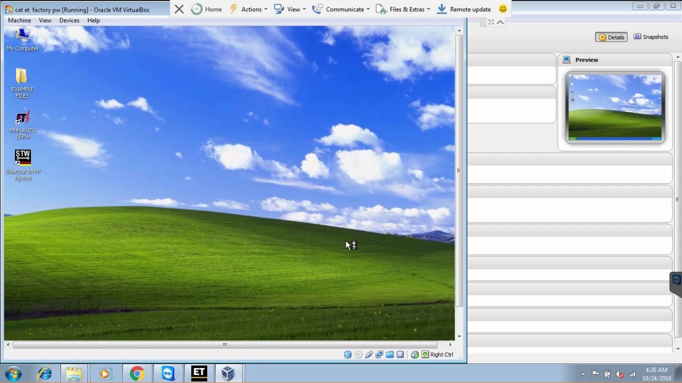The image size is (682, 383).
Task: Launch Internet Explorer from the taskbar
Action: coord(45,373)
